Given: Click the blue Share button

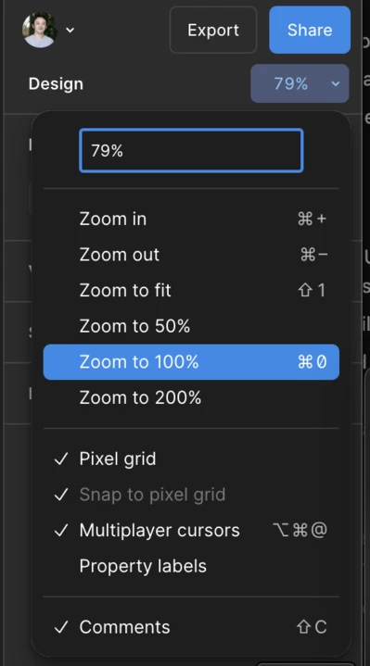Looking at the screenshot, I should pyautogui.click(x=310, y=30).
